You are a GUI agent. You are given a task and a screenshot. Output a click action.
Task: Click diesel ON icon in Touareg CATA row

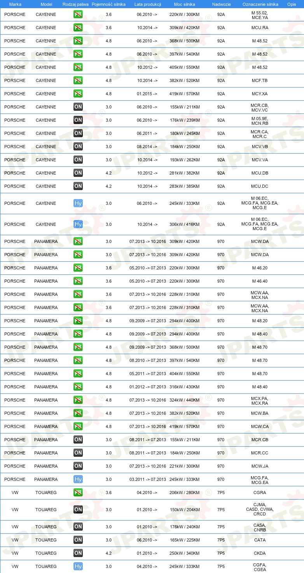click(x=78, y=540)
